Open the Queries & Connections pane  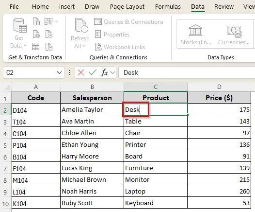tap(128, 22)
